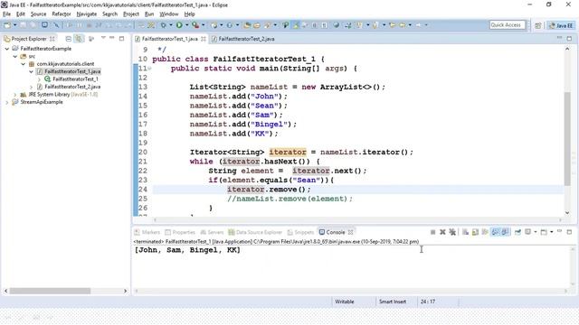
Task: Click Back navigation arrow in toolbar
Action: (402, 25)
